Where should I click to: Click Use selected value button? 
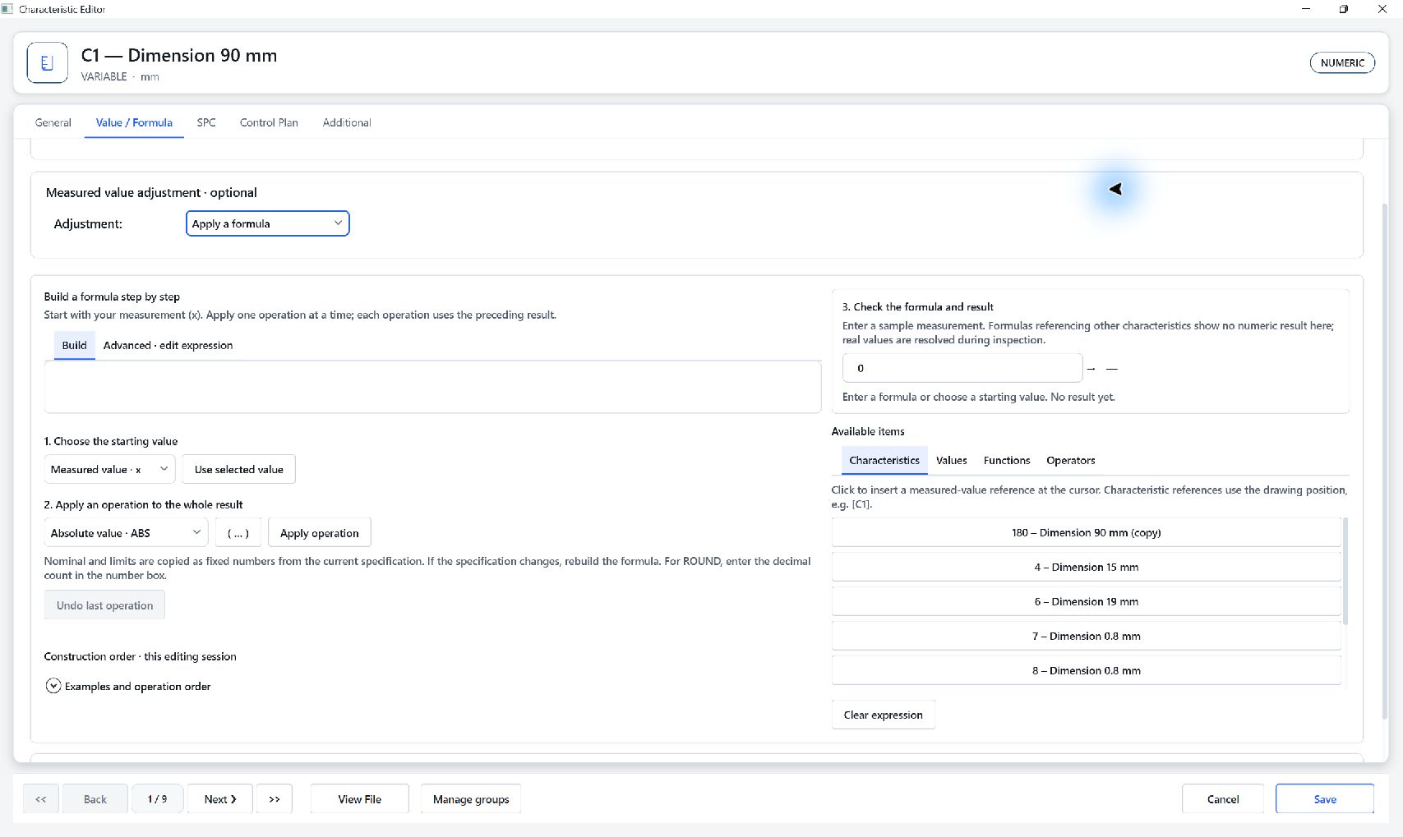click(x=239, y=469)
